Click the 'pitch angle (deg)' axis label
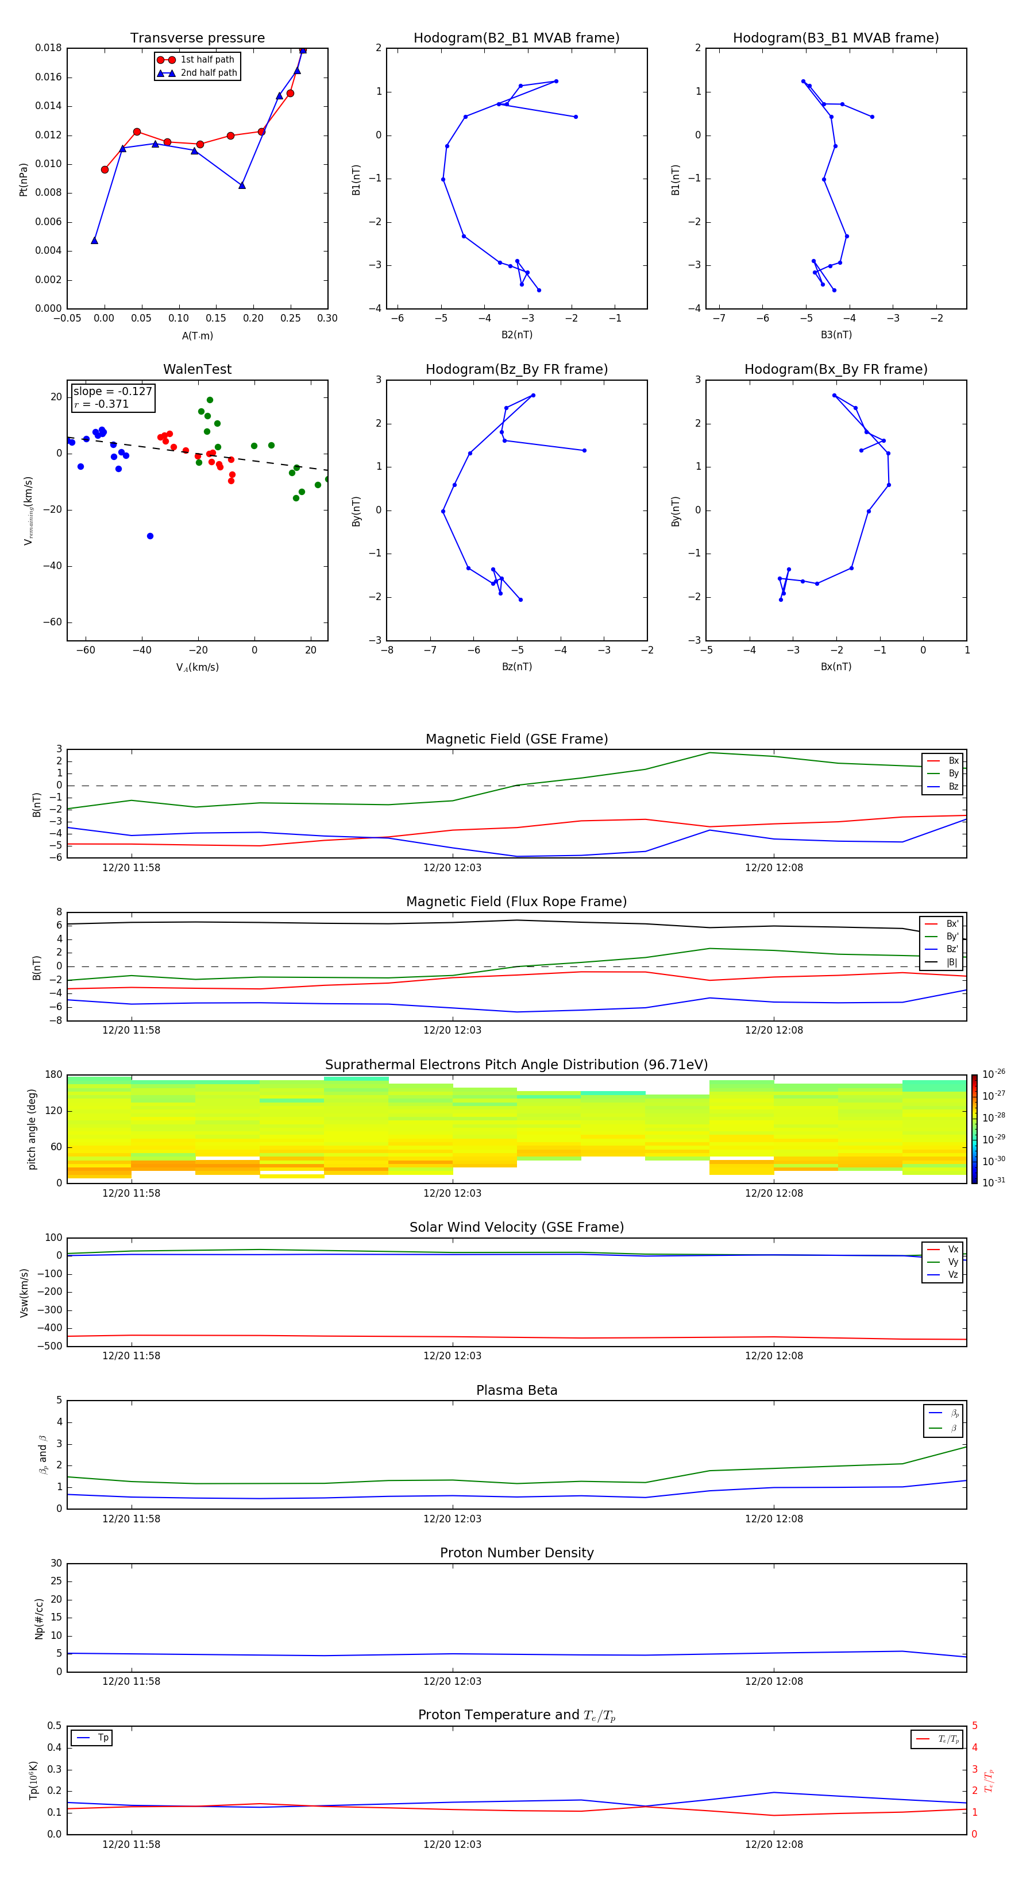Viewport: 1034px width, 1895px height. [x=32, y=1129]
